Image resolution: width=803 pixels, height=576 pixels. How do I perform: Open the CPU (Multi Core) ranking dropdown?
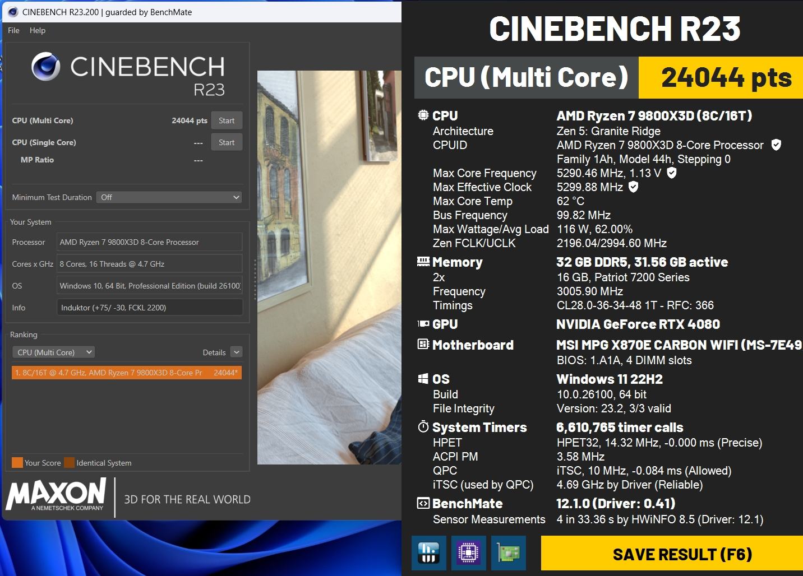54,352
